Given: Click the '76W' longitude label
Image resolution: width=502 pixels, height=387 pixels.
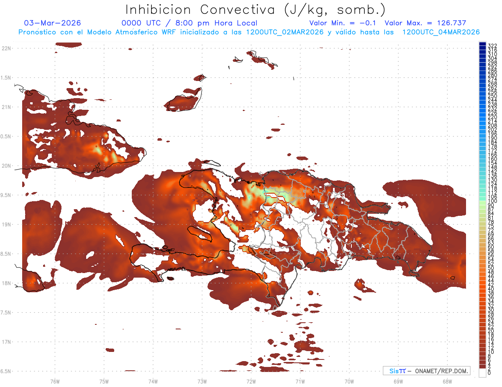Looking at the screenshot, I should pos(55,381).
